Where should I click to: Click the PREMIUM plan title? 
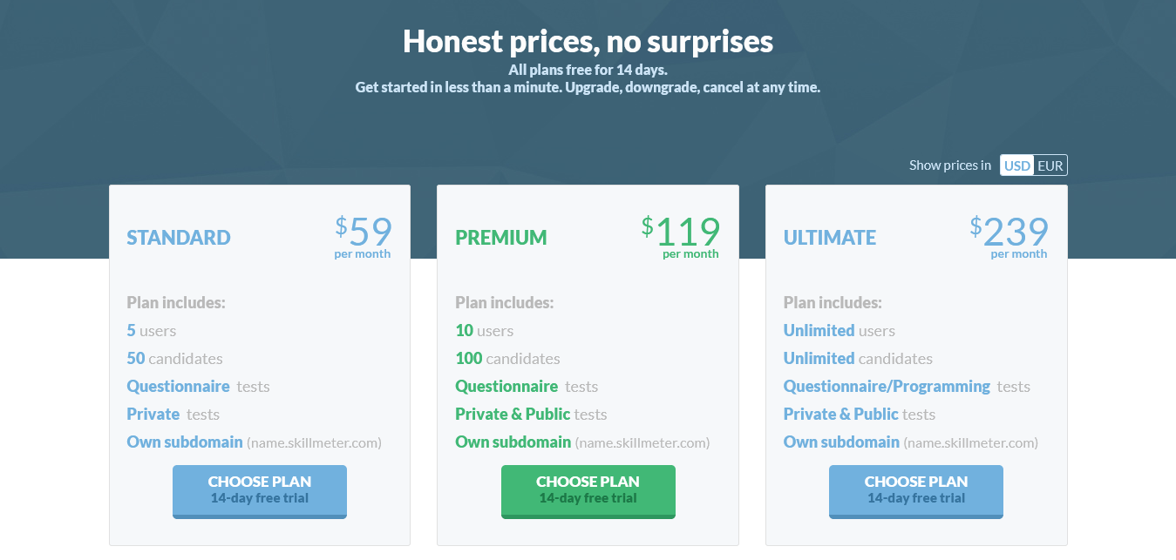[x=501, y=237]
